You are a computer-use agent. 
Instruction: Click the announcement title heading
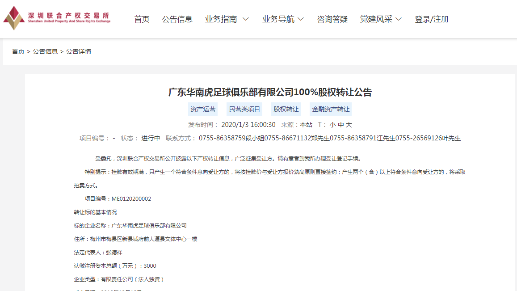tap(270, 93)
